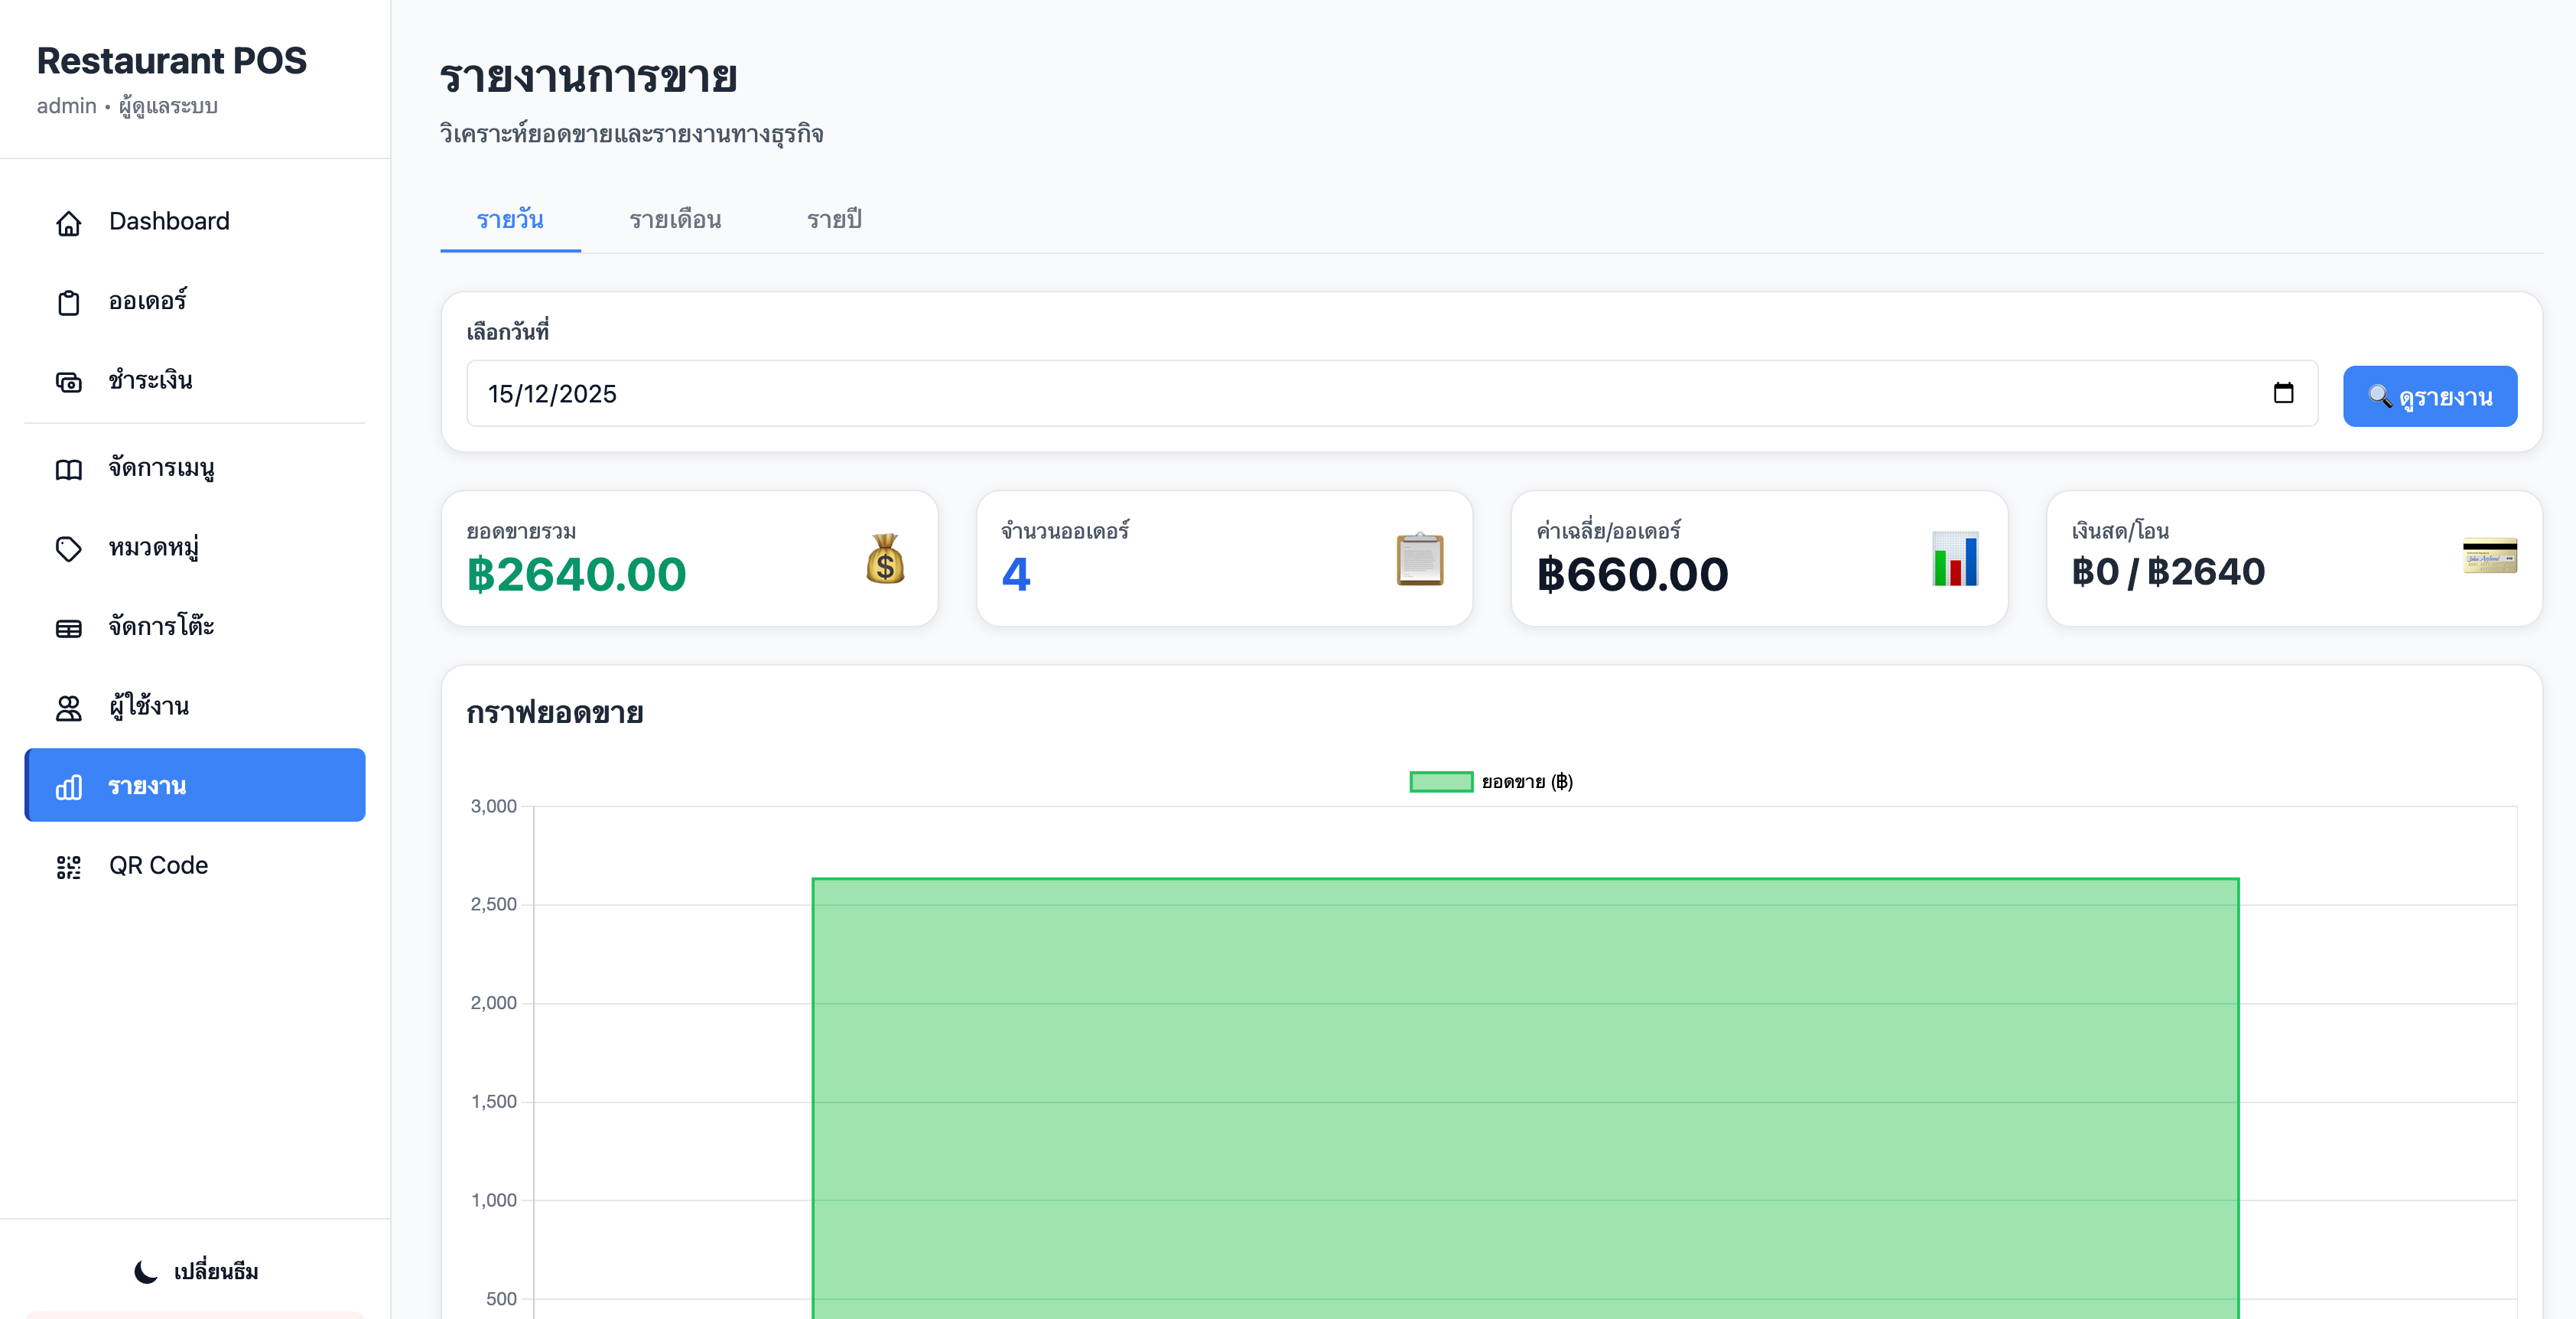Click the date input field

click(1300, 393)
